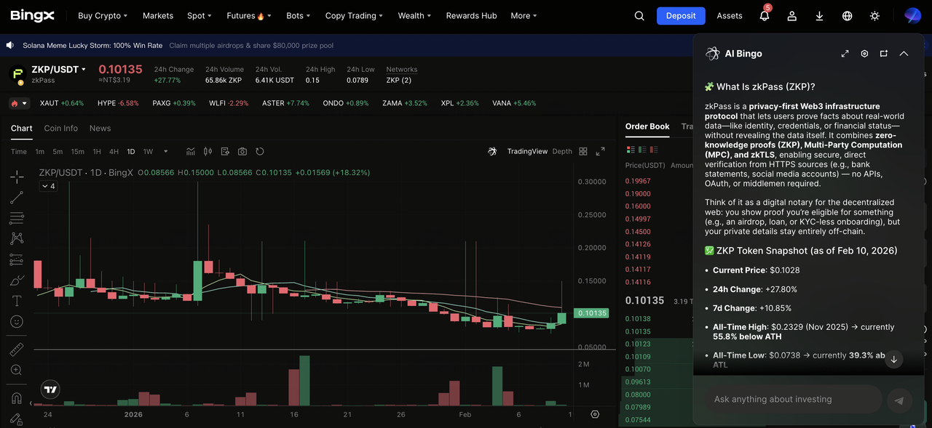Collapse the AI Bingo panel chevron
This screenshot has height=428, width=932.
click(904, 54)
